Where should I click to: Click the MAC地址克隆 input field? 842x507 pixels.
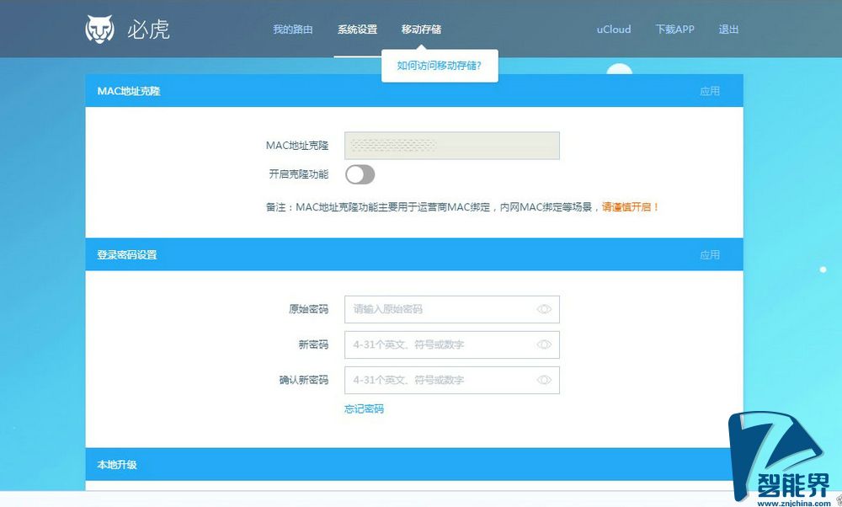tap(452, 145)
